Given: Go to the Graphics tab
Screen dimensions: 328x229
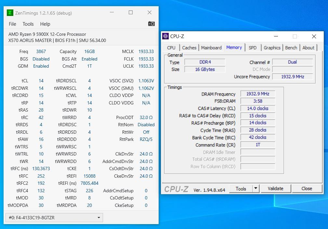Looking at the screenshot, I should coord(272,48).
